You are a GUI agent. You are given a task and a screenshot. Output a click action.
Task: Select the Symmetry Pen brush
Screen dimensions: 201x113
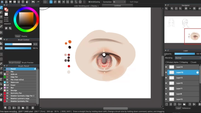20,93
